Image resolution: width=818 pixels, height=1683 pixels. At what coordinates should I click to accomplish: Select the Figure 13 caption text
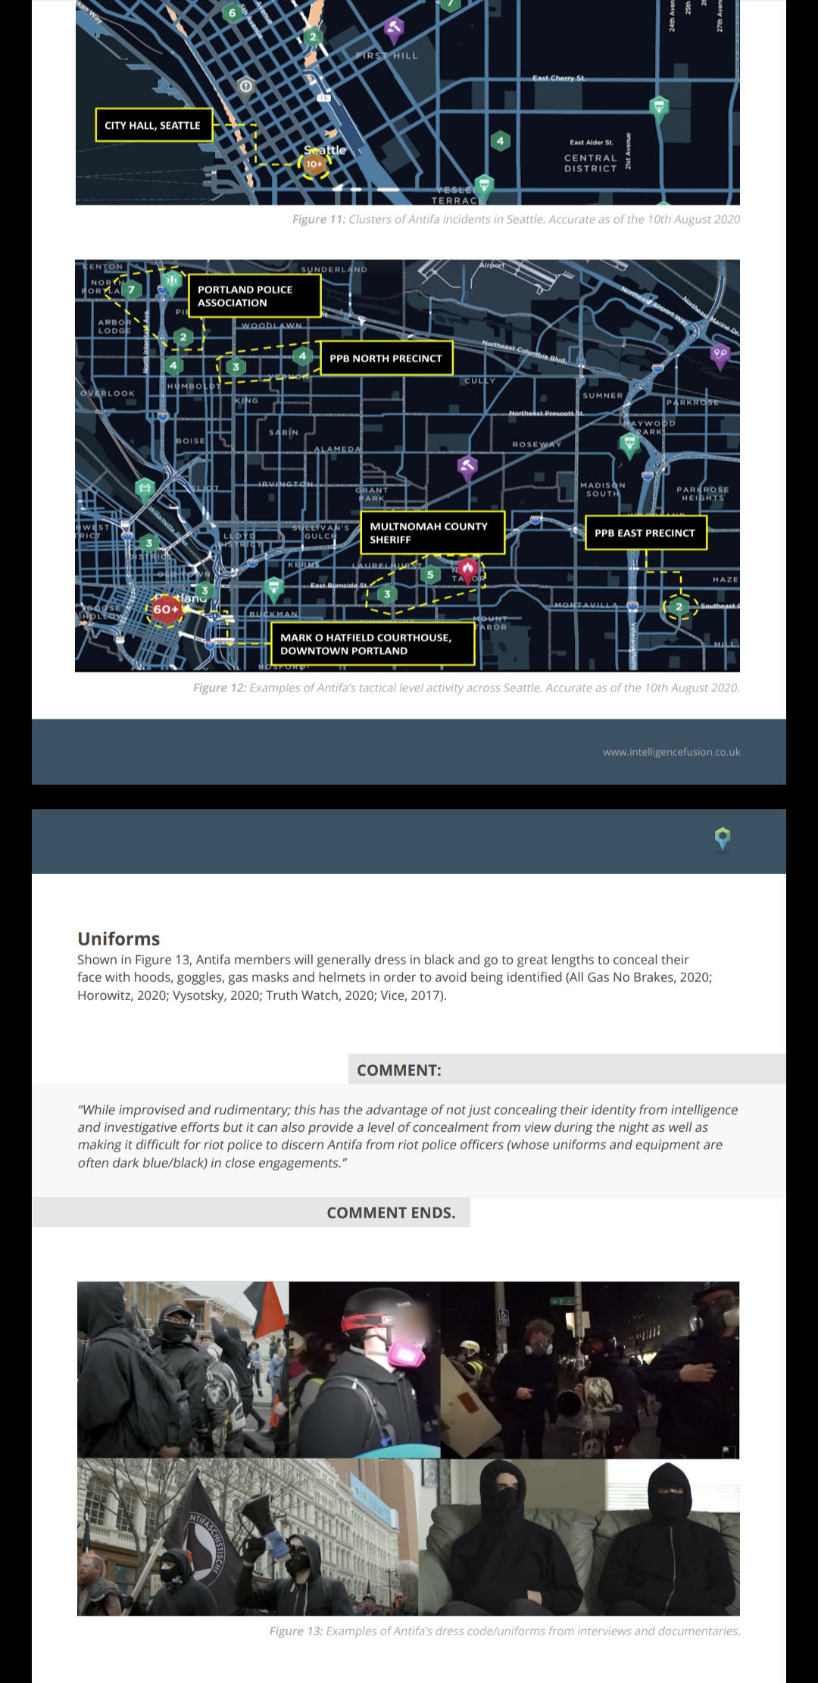505,1631
